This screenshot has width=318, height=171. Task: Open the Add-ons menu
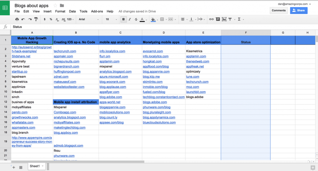[x=97, y=12]
